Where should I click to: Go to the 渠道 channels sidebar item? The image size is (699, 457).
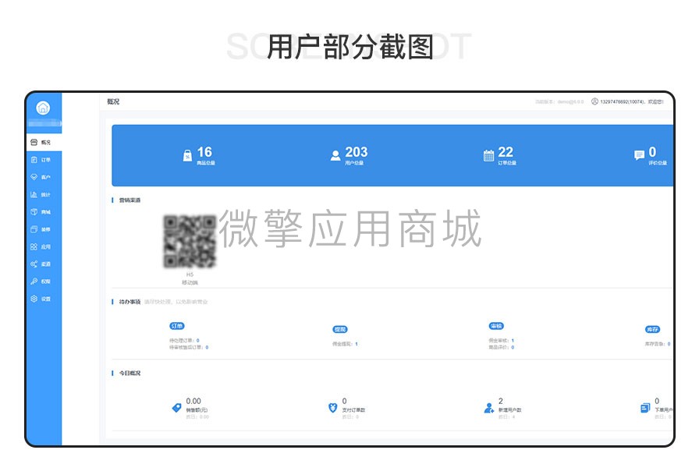pos(44,264)
